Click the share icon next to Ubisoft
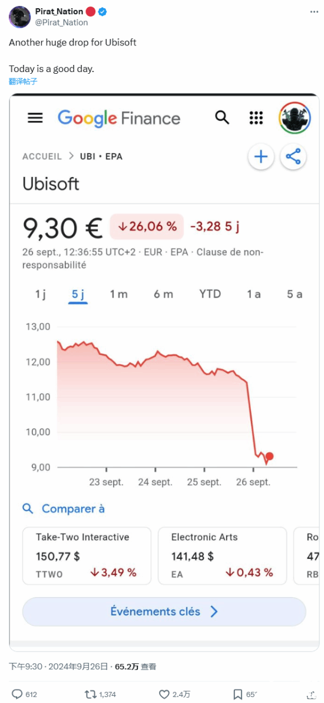The height and width of the screenshot is (703, 324). click(x=293, y=157)
